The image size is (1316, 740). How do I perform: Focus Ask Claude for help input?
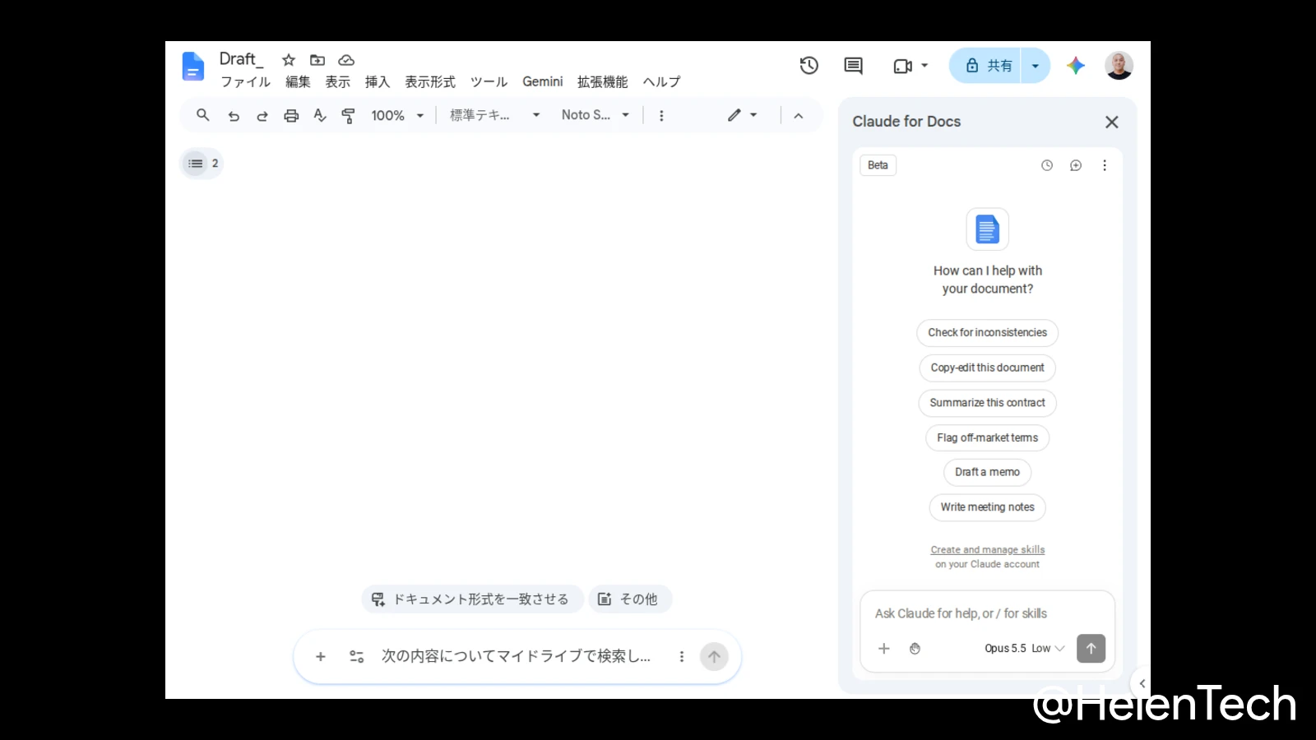pyautogui.click(x=987, y=614)
